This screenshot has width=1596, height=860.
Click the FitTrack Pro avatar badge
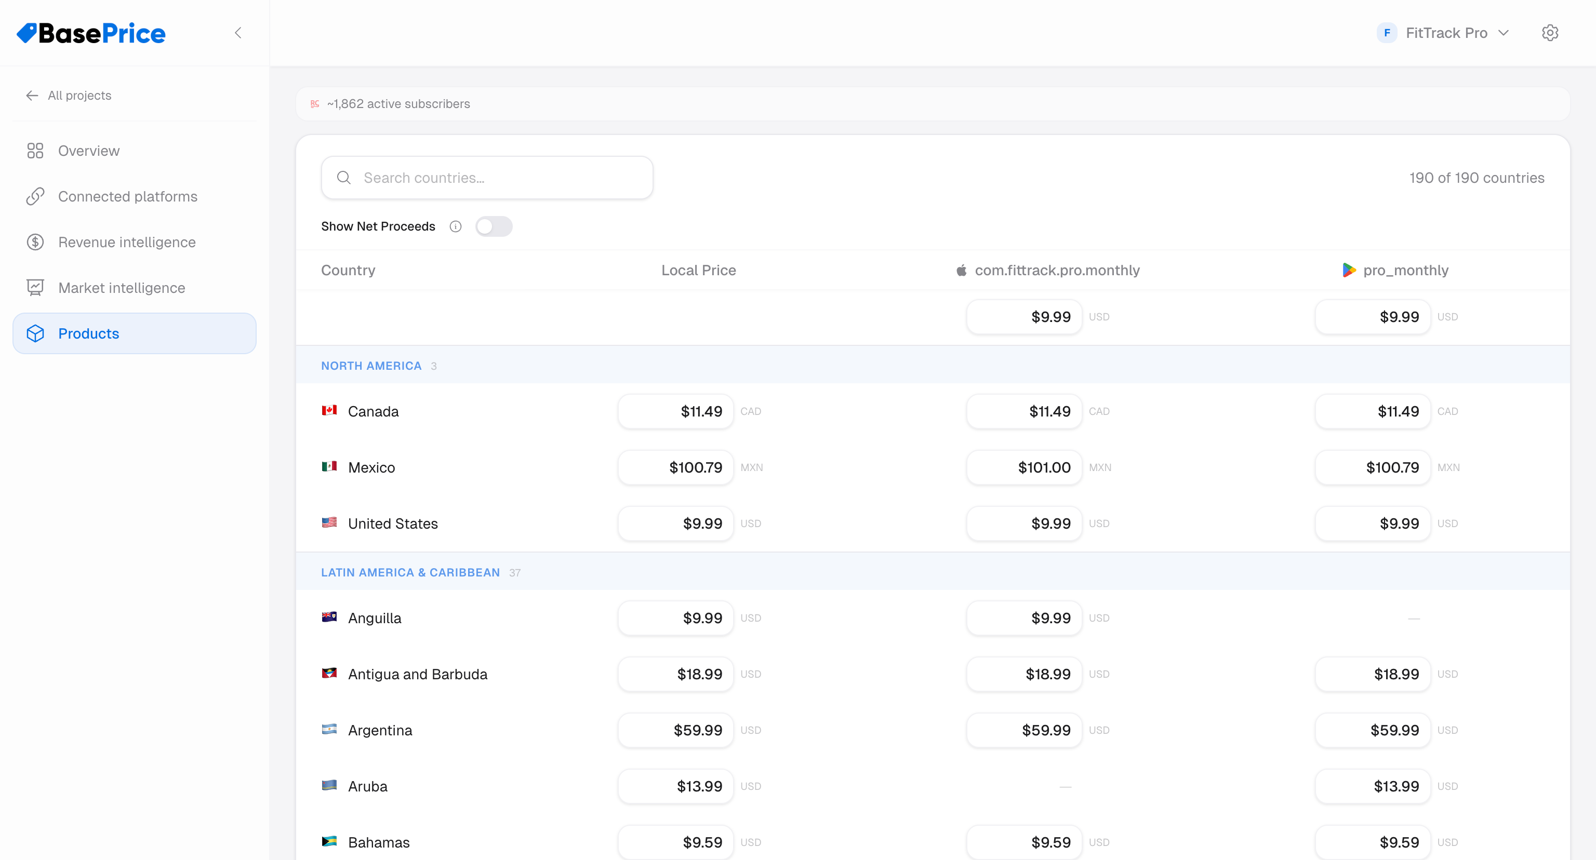[x=1387, y=33]
